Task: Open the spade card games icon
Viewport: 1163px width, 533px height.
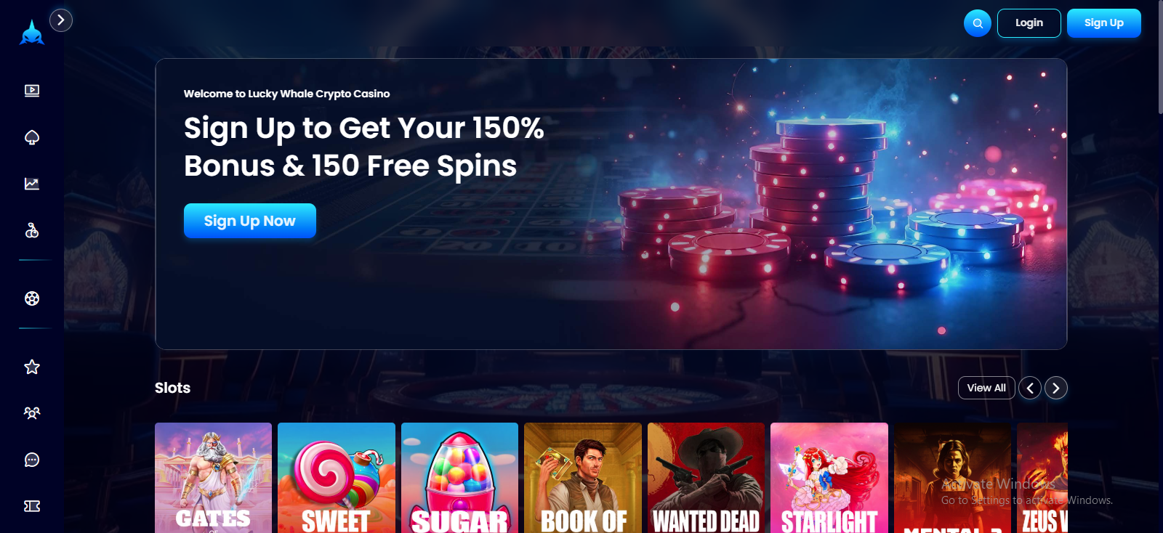Action: click(x=32, y=137)
